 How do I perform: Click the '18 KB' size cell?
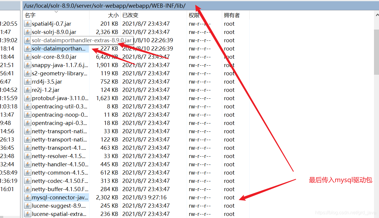tap(111, 123)
